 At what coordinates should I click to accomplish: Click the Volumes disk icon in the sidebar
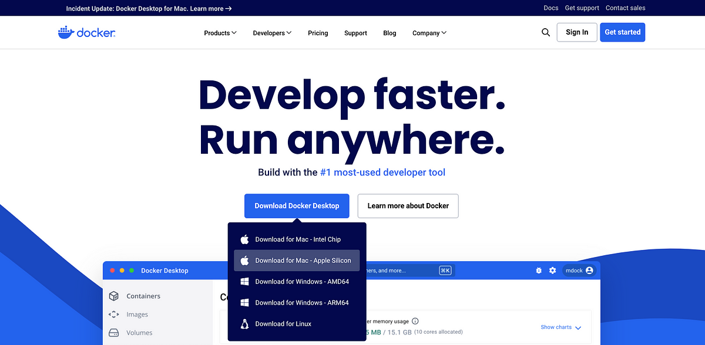pyautogui.click(x=114, y=333)
